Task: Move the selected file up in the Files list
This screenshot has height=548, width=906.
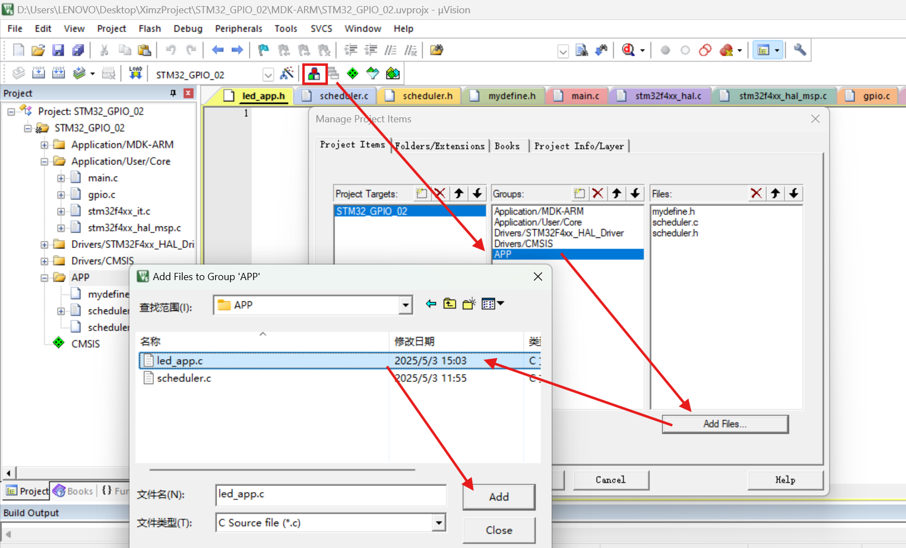Action: [775, 194]
